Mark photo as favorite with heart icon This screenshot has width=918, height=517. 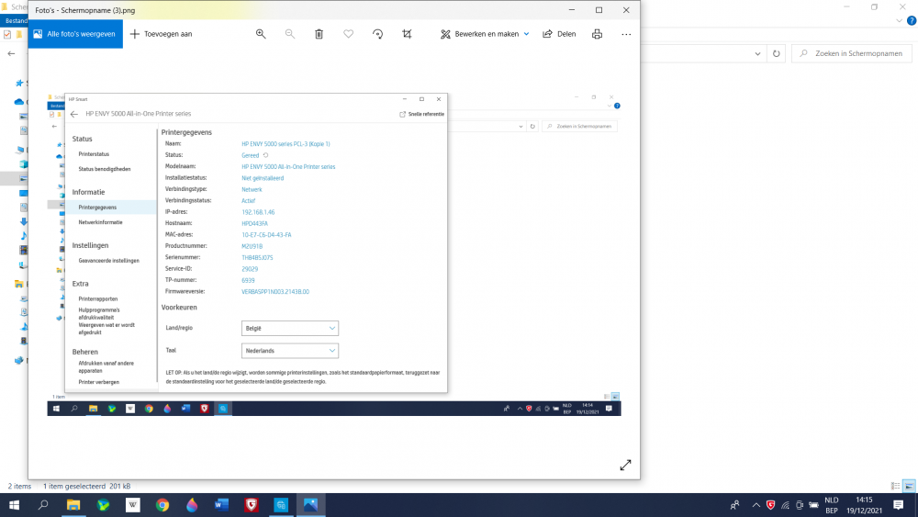[348, 34]
